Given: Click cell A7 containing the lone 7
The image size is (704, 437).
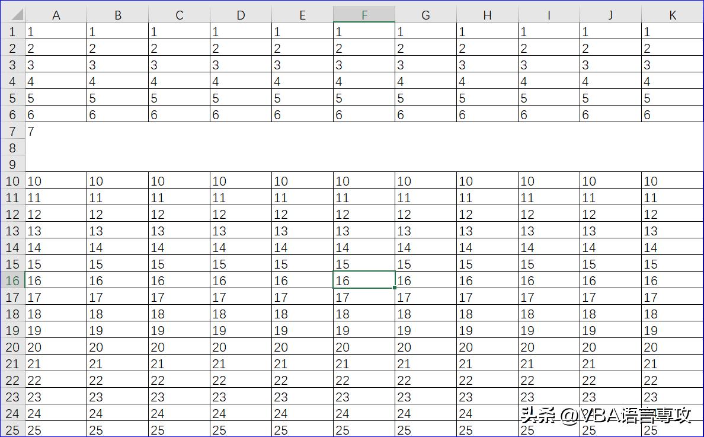Looking at the screenshot, I should [x=56, y=131].
